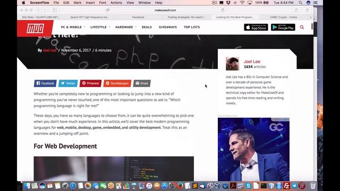
Task: Open the Top Lists nav link
Action: click(192, 27)
